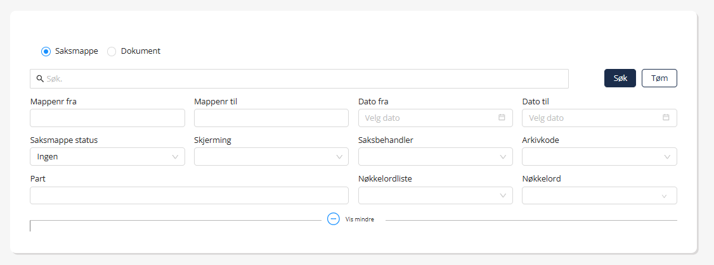The image size is (714, 265).
Task: Click the Tøm button to clear
Action: click(659, 78)
